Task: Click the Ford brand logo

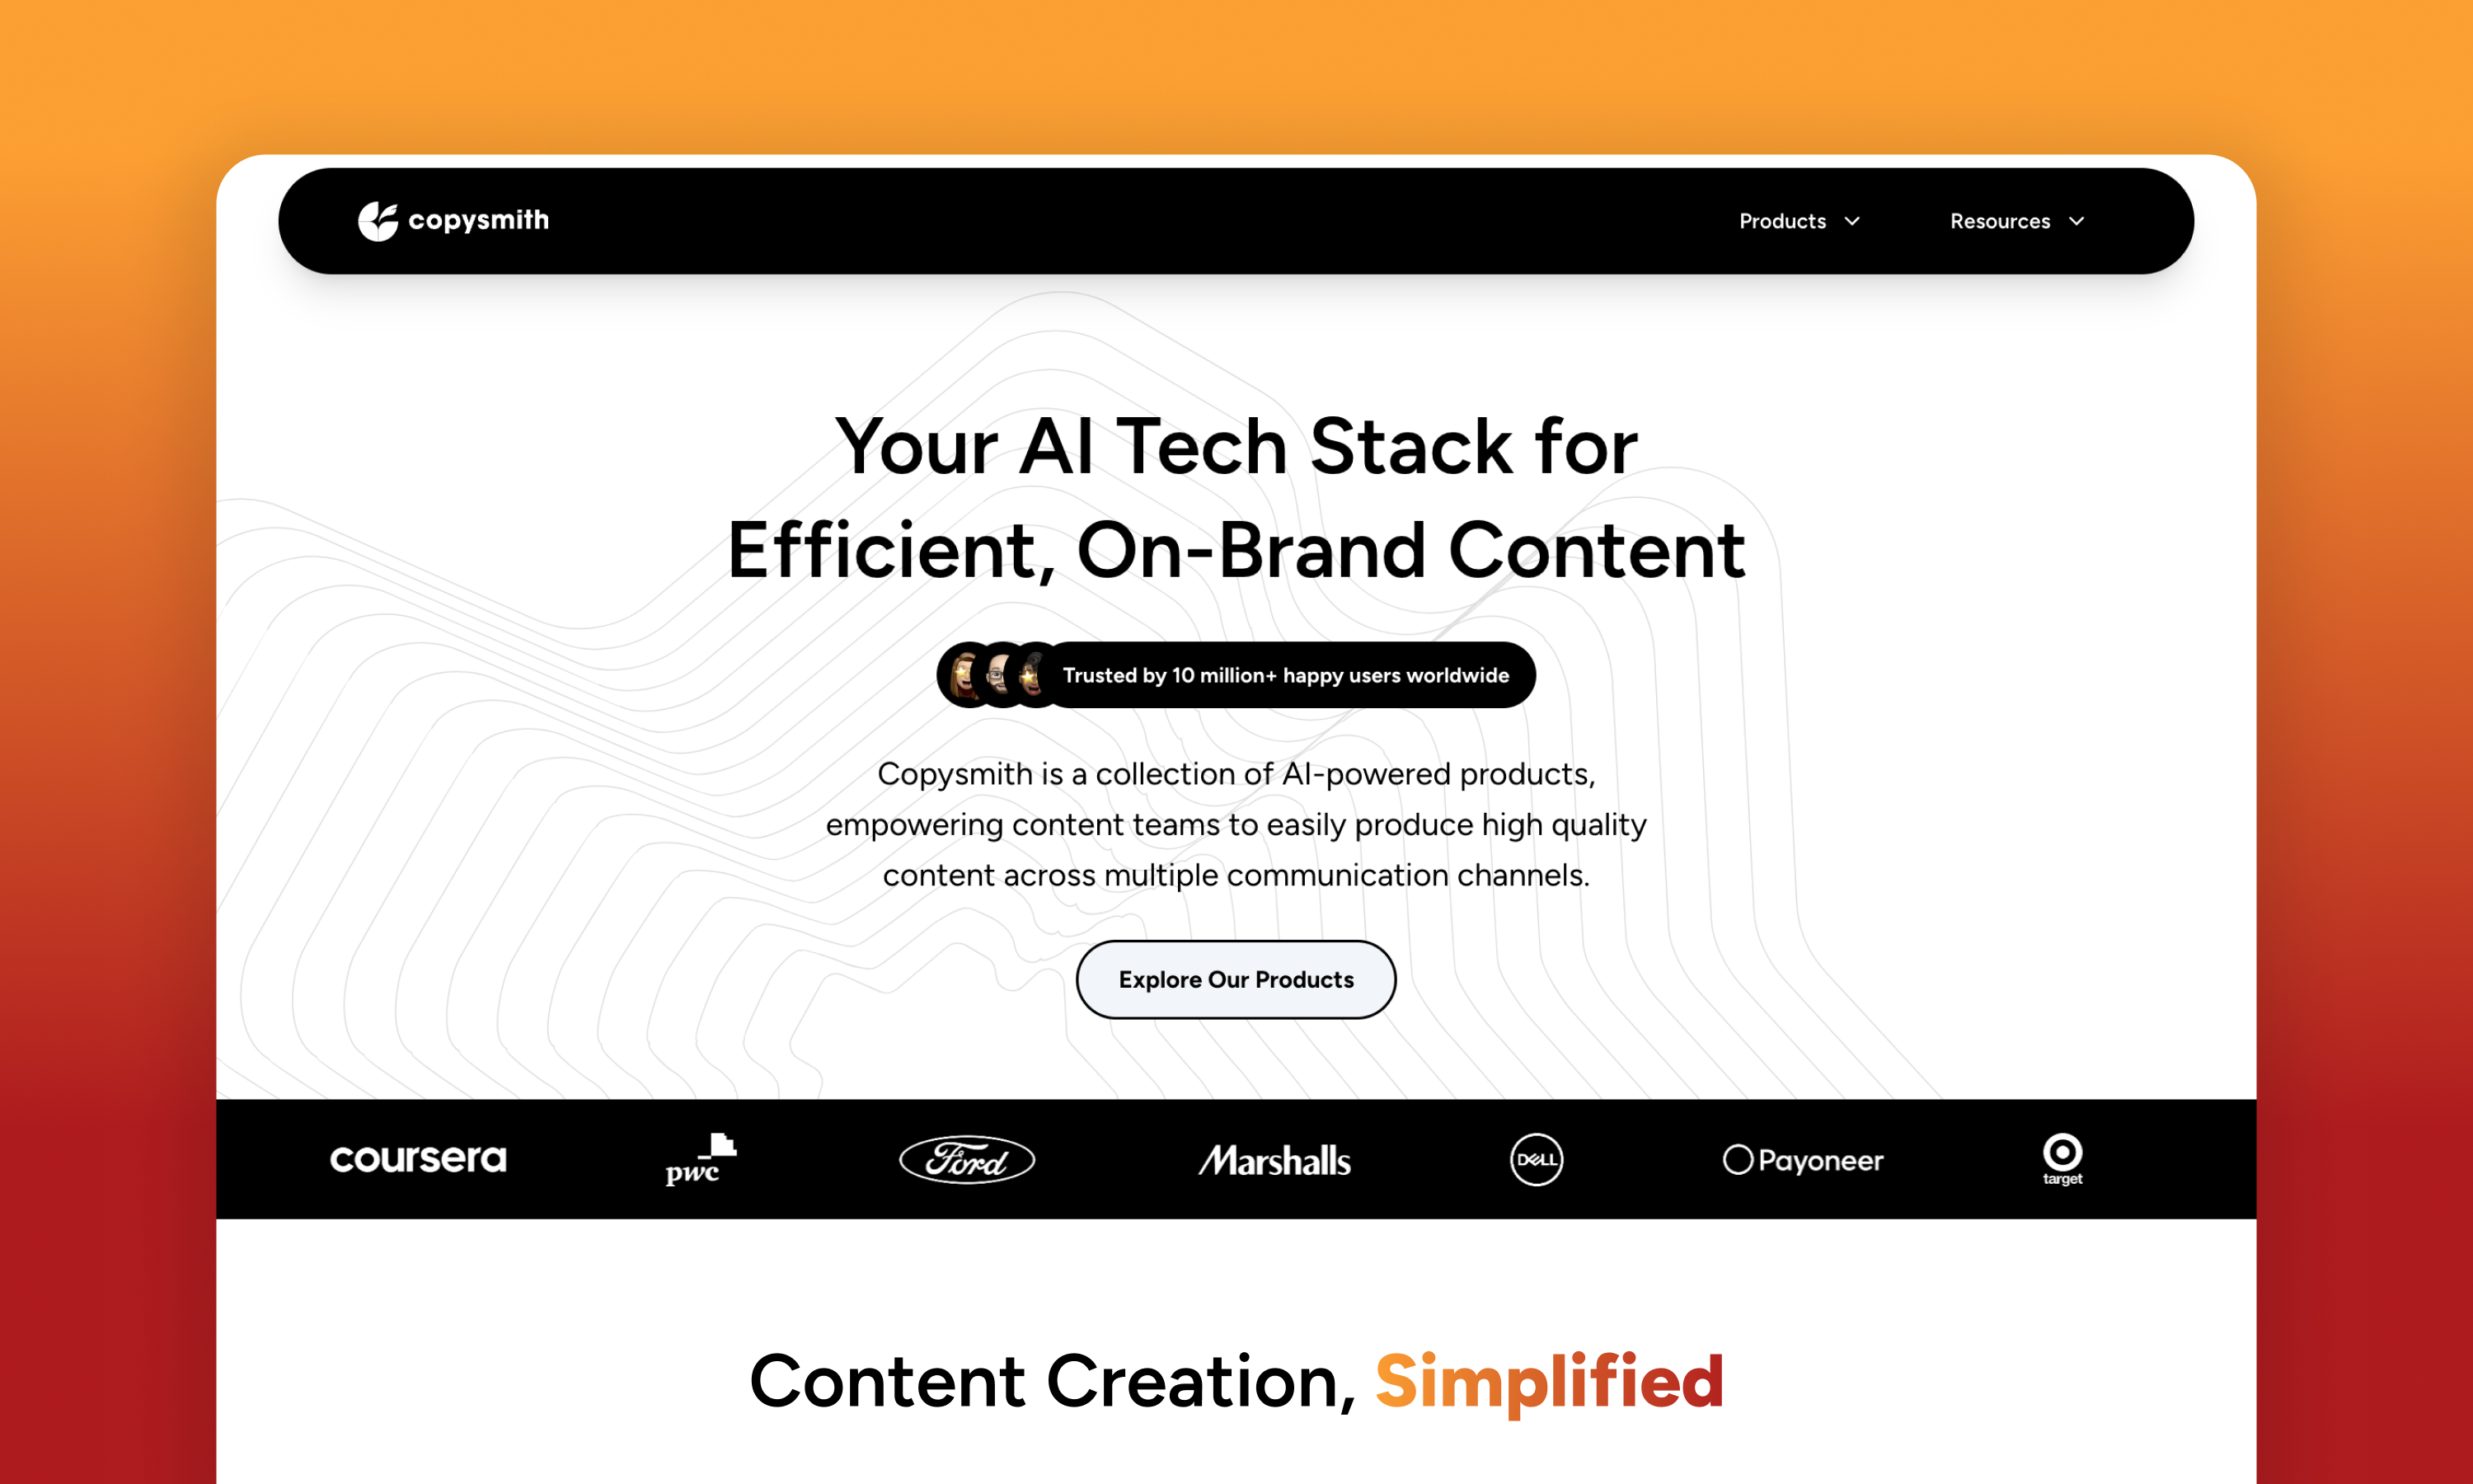Action: click(x=966, y=1209)
